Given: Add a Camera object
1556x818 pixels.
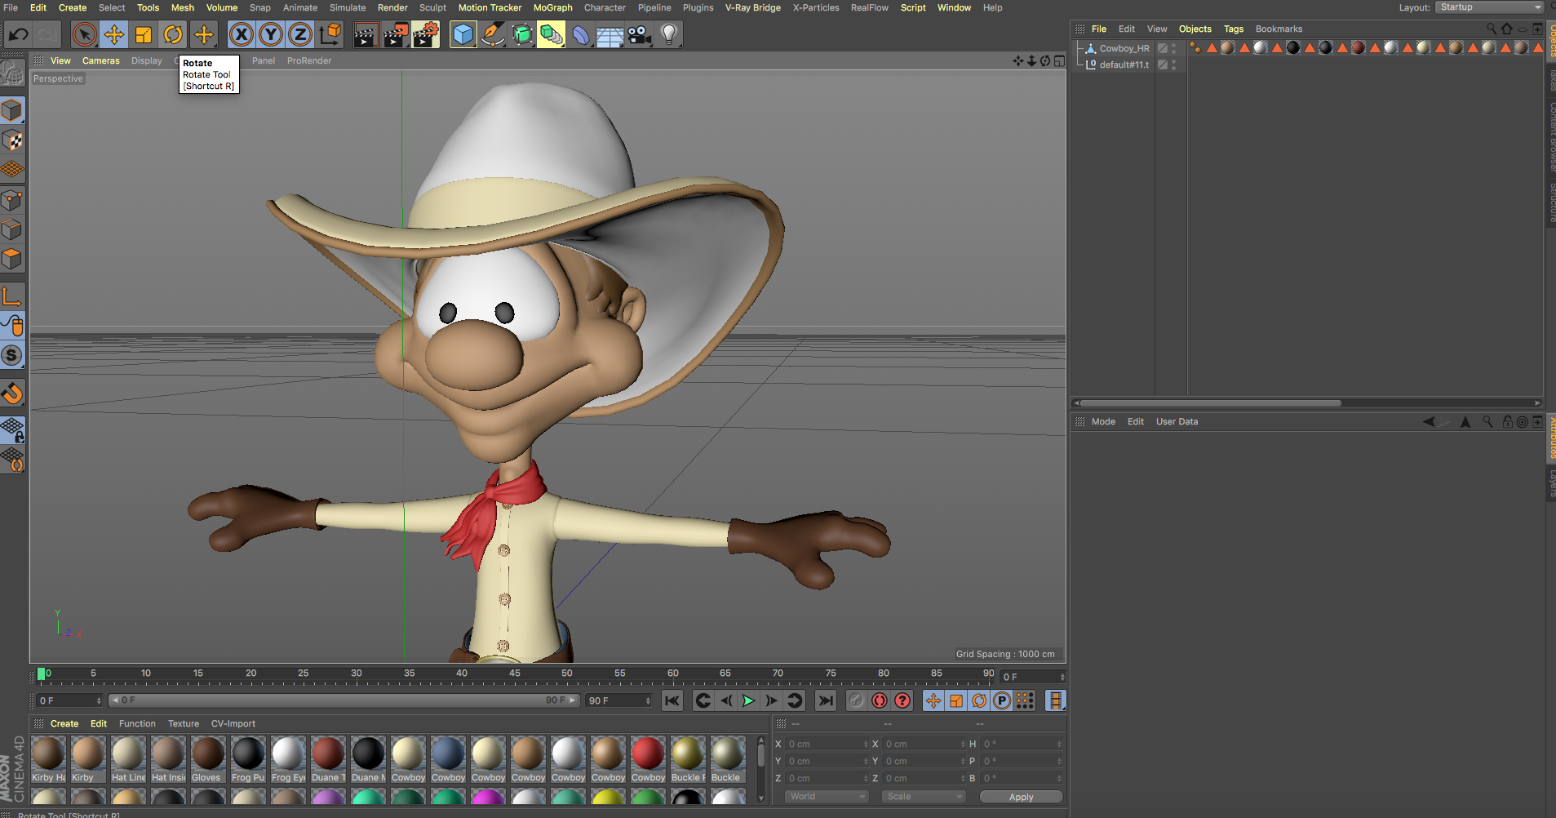Looking at the screenshot, I should 640,34.
